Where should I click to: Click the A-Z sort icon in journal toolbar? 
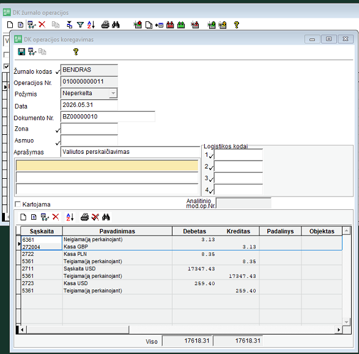click(x=91, y=24)
